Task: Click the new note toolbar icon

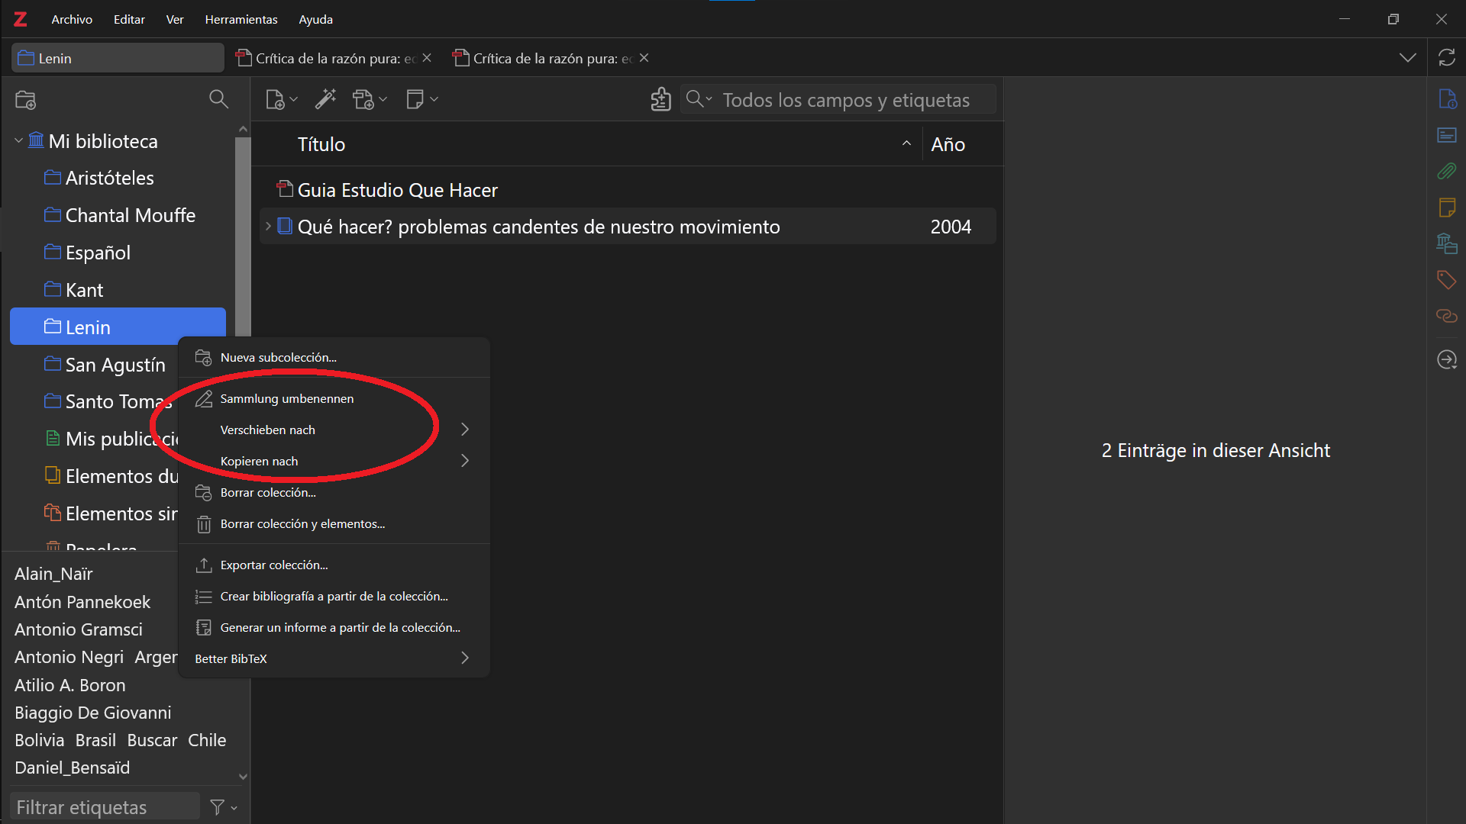Action: coord(415,99)
